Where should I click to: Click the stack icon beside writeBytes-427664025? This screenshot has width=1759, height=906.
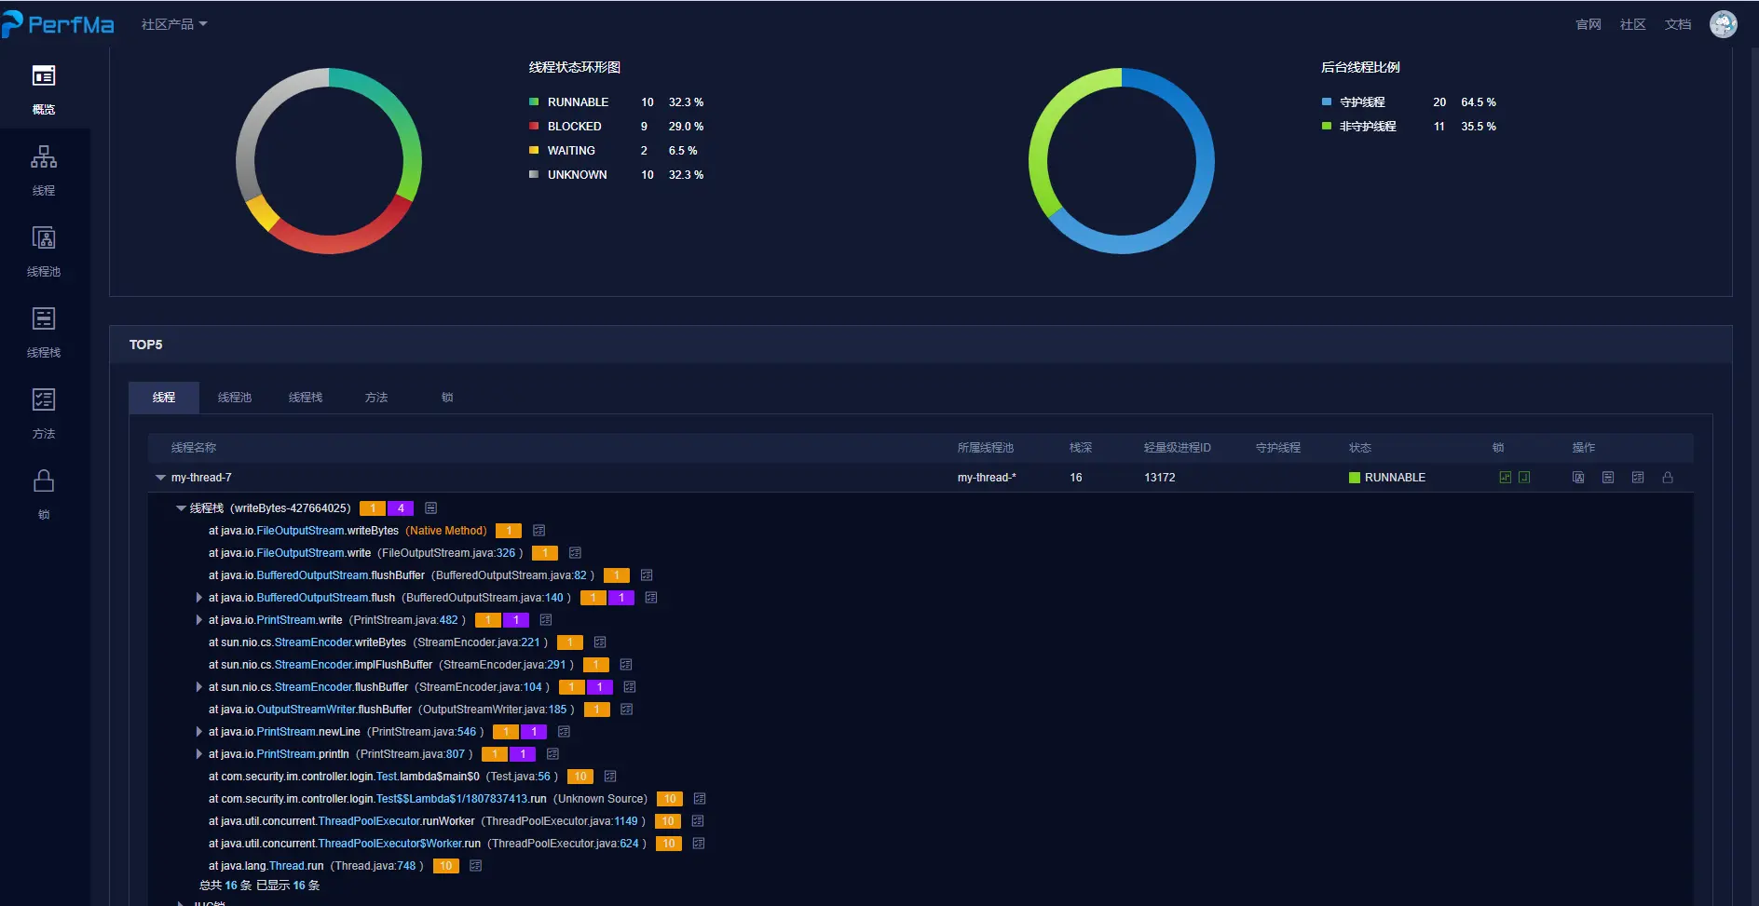click(x=430, y=508)
